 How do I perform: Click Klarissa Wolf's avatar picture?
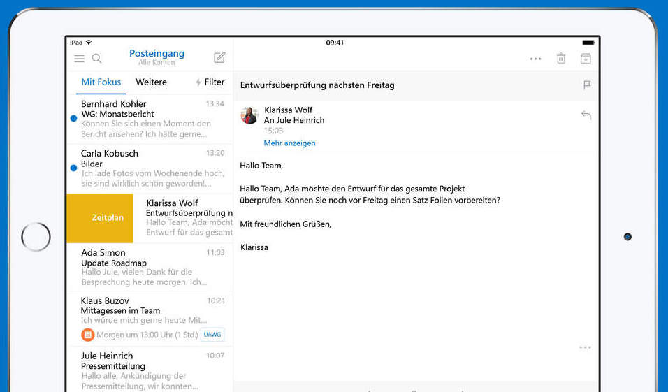pos(249,115)
